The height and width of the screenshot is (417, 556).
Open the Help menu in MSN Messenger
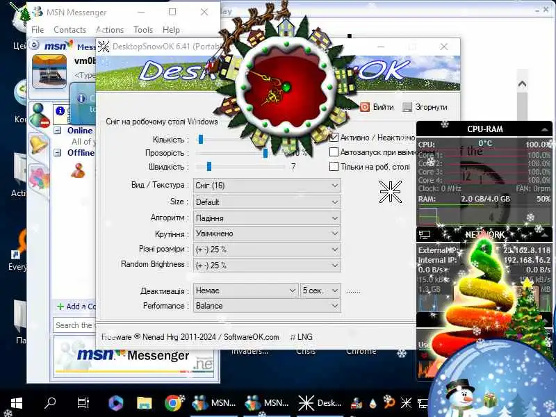[x=171, y=30]
